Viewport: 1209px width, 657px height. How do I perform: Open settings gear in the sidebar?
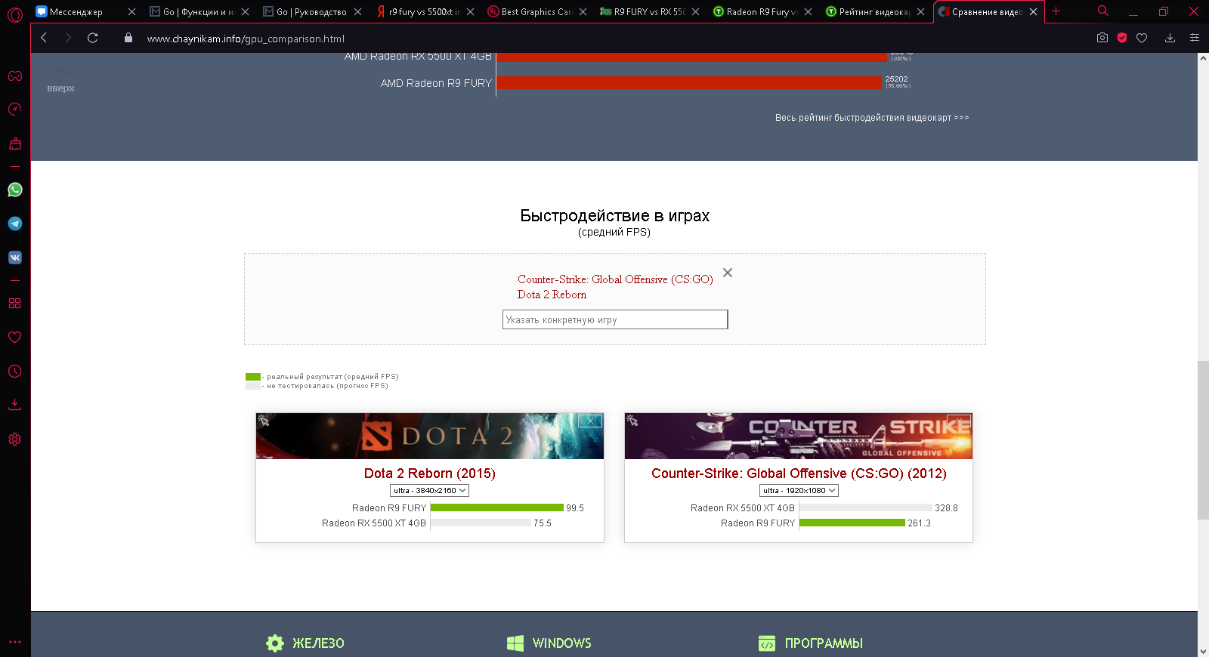(15, 439)
